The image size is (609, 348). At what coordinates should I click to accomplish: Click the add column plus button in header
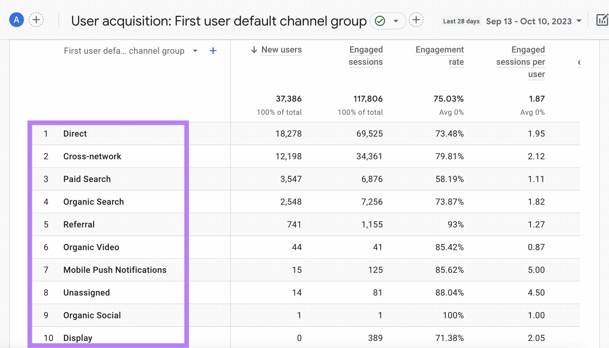213,51
